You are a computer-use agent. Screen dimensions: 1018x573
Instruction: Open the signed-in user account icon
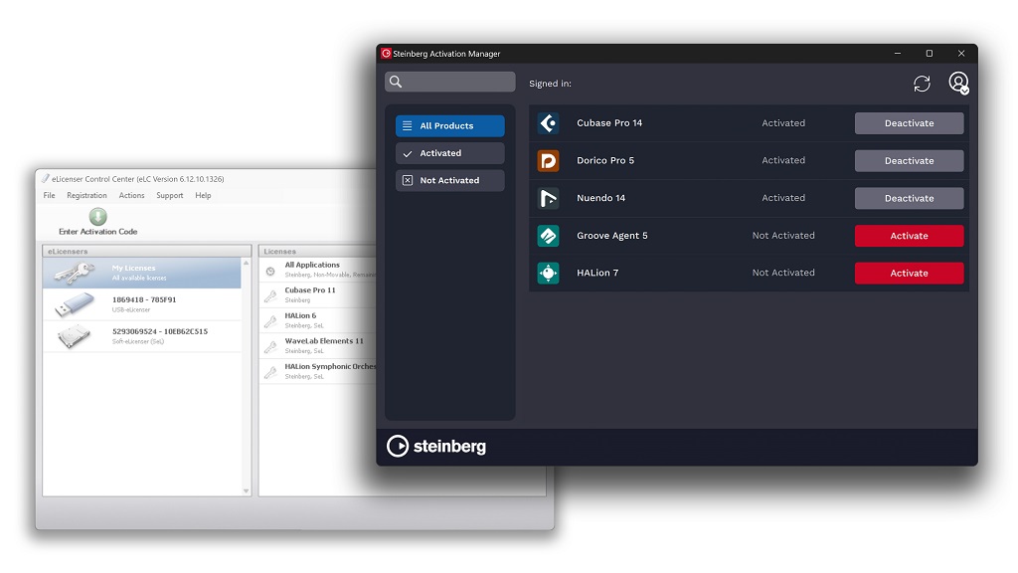tap(958, 83)
